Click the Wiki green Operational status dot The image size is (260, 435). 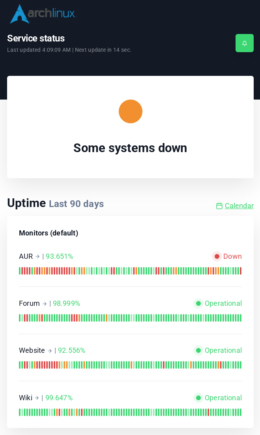(x=198, y=398)
